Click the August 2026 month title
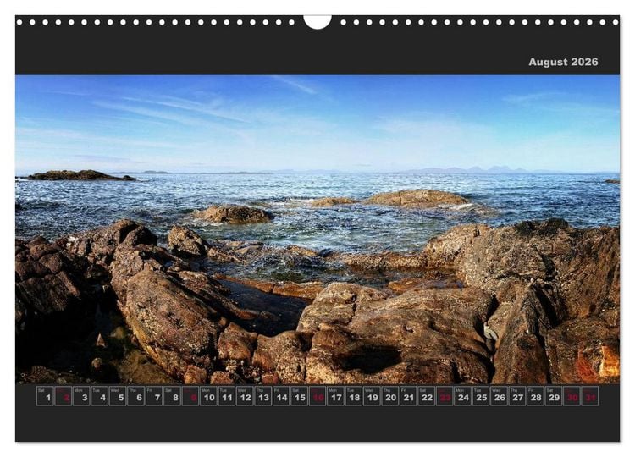 563,62
